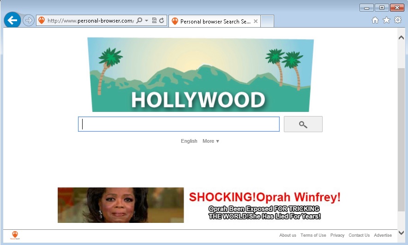Click the Oprah Winfrey ad photo
Screen dimensions: 408x245
pyautogui.click(x=121, y=205)
